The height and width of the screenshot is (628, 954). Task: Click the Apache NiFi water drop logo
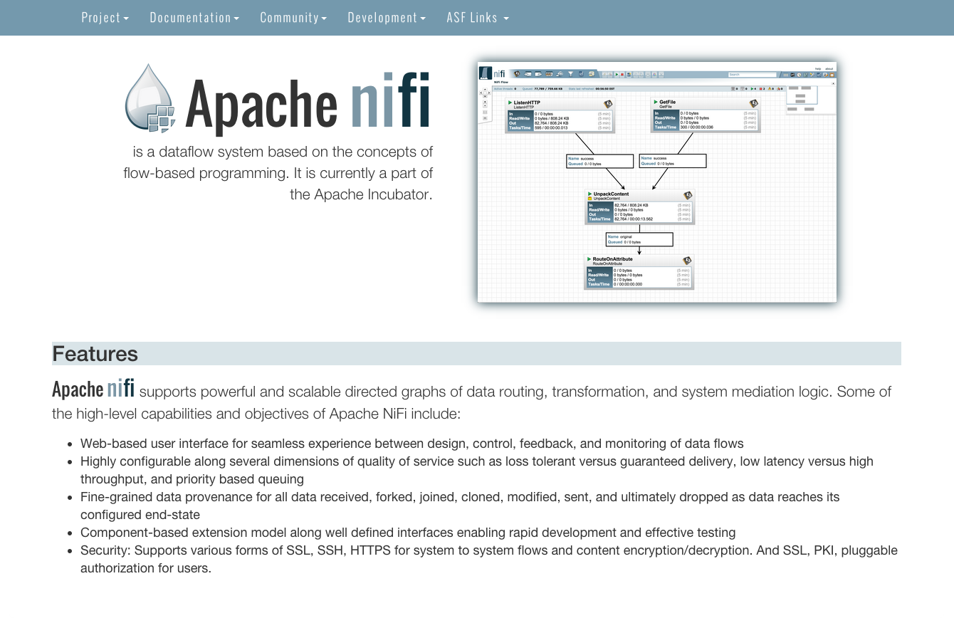tap(150, 98)
